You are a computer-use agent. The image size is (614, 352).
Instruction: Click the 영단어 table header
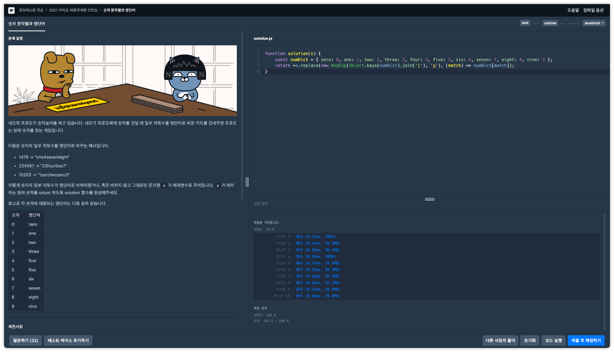coord(34,215)
